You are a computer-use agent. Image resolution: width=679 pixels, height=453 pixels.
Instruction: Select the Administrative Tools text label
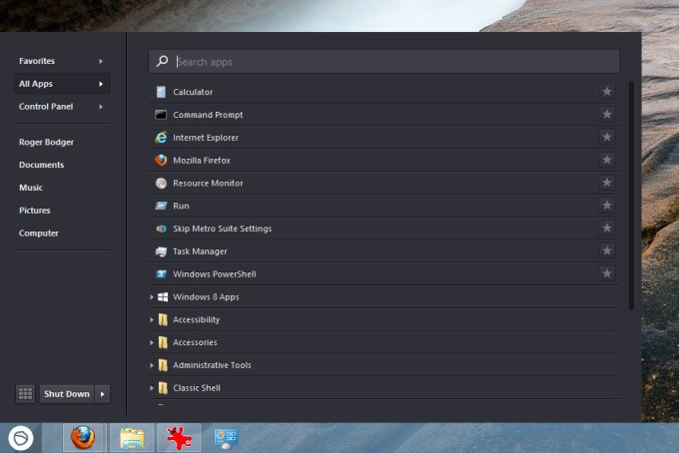[x=212, y=365]
